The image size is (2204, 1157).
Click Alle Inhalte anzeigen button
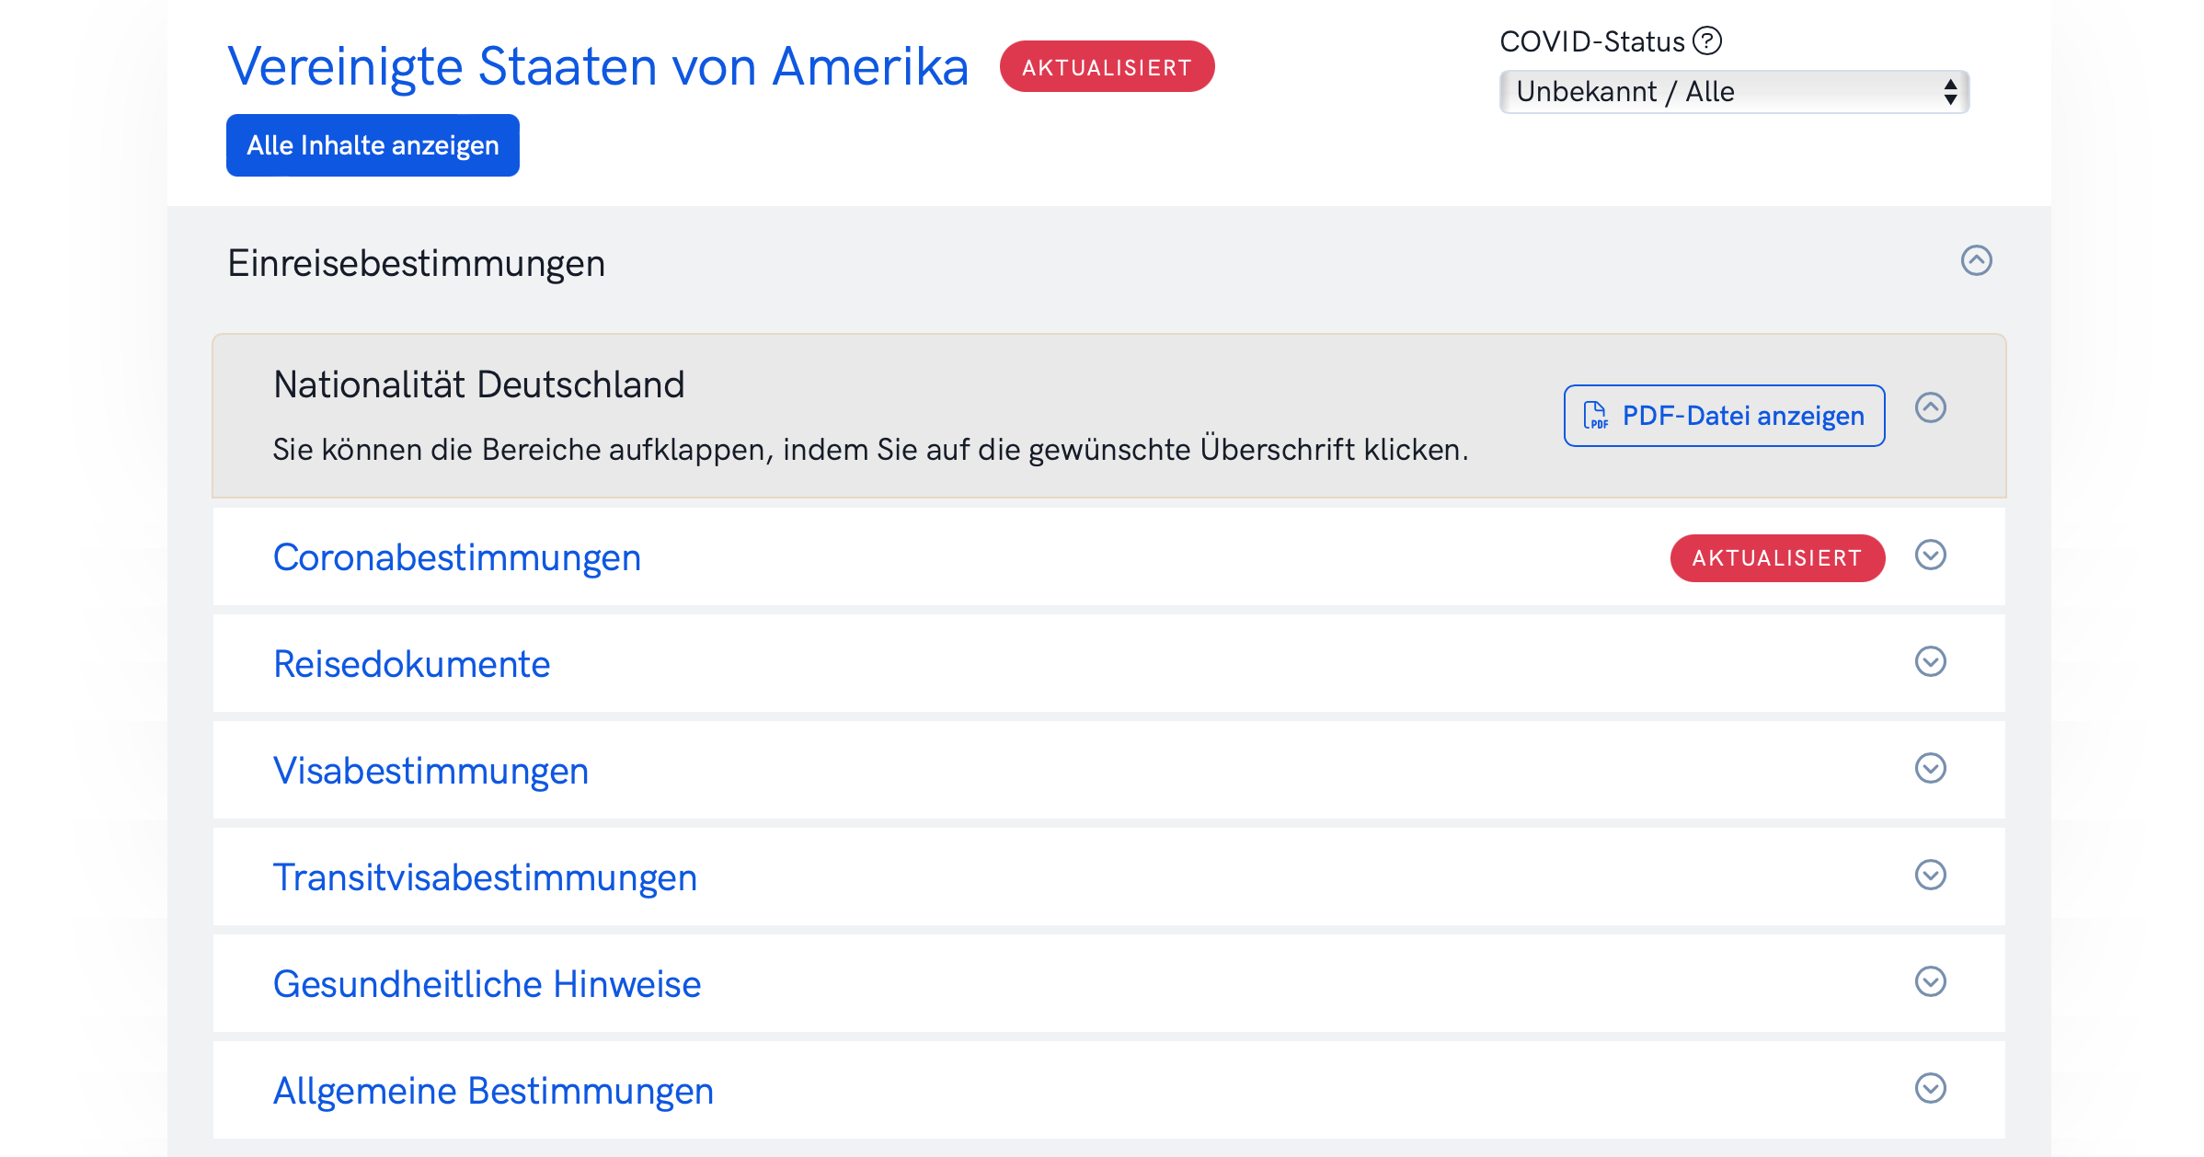coord(373,145)
